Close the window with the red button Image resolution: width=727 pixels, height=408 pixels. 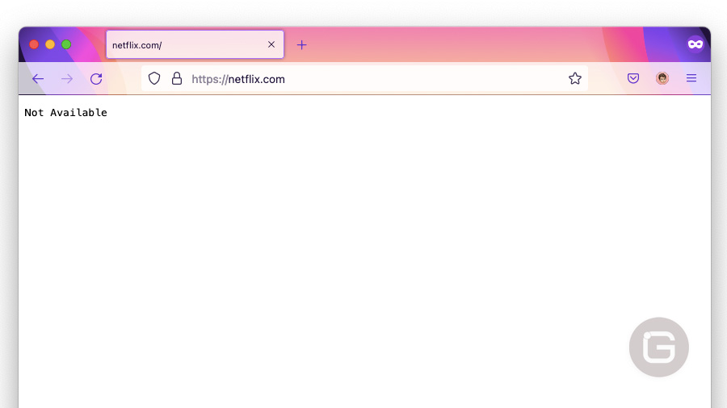pos(34,44)
